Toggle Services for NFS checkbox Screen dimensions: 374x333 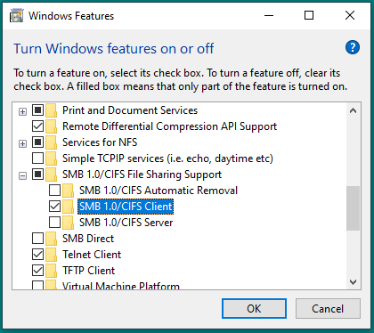(x=37, y=142)
